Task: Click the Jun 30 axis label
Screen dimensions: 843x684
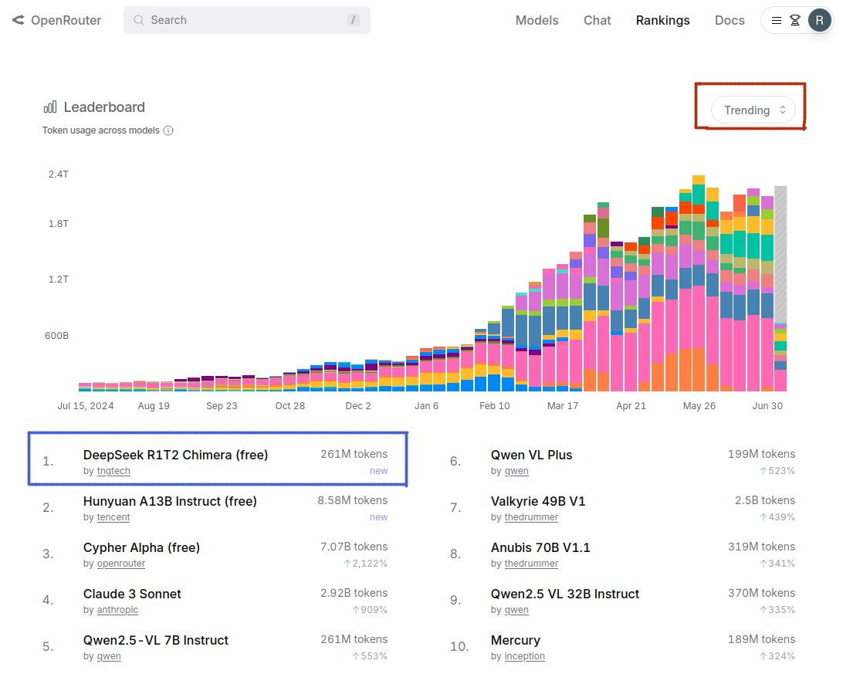Action: pyautogui.click(x=767, y=406)
